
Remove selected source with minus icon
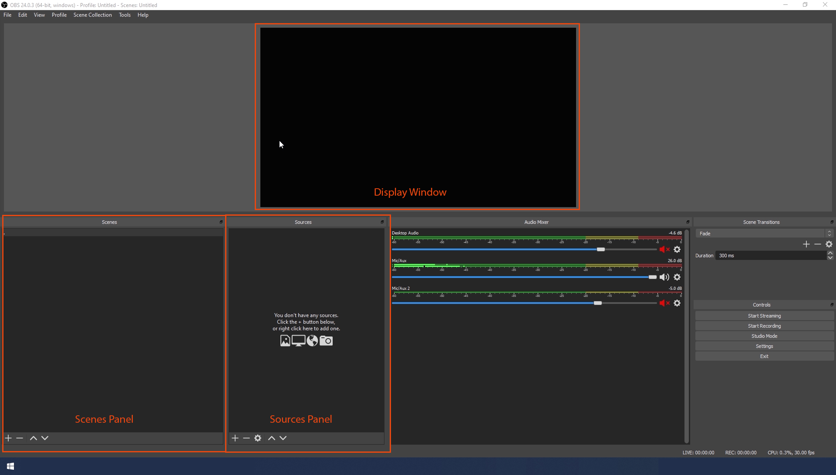point(246,438)
